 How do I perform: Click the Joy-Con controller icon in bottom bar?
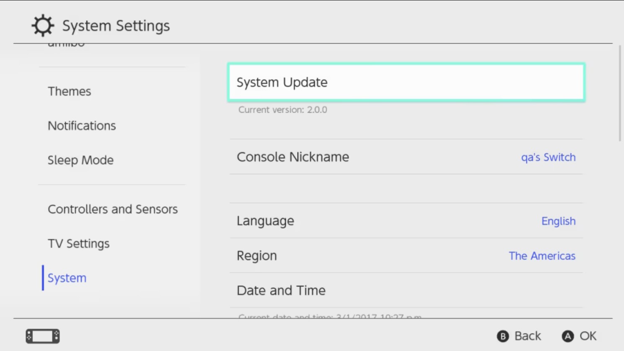point(42,336)
